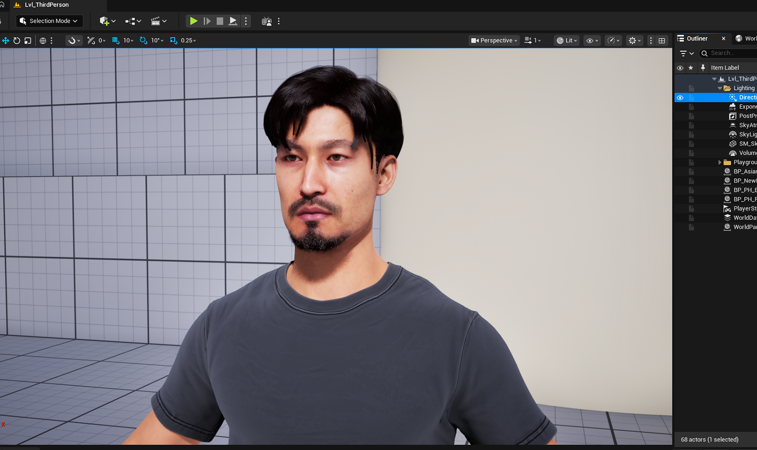The image size is (757, 450).
Task: Select the Move tool in the viewport toolbar
Action: tap(5, 41)
